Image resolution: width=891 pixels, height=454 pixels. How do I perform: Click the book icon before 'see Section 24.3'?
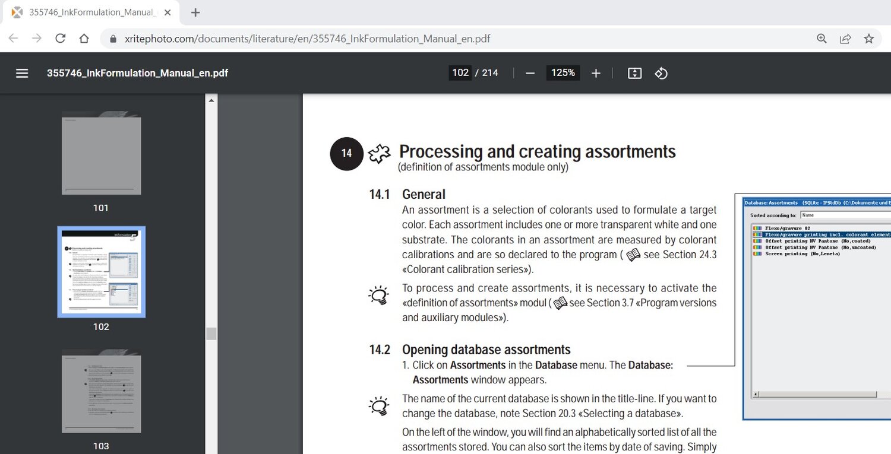pyautogui.click(x=633, y=255)
